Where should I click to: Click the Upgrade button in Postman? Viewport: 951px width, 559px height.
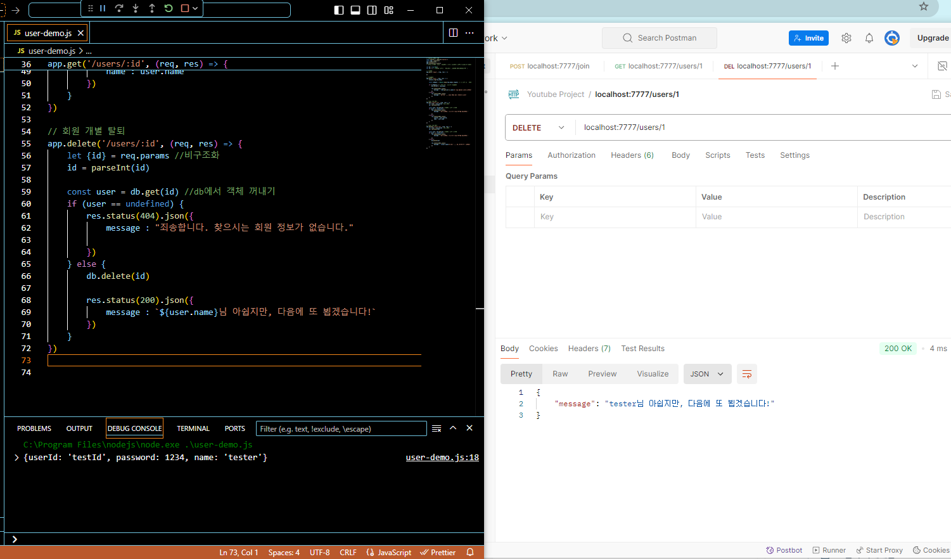point(932,38)
